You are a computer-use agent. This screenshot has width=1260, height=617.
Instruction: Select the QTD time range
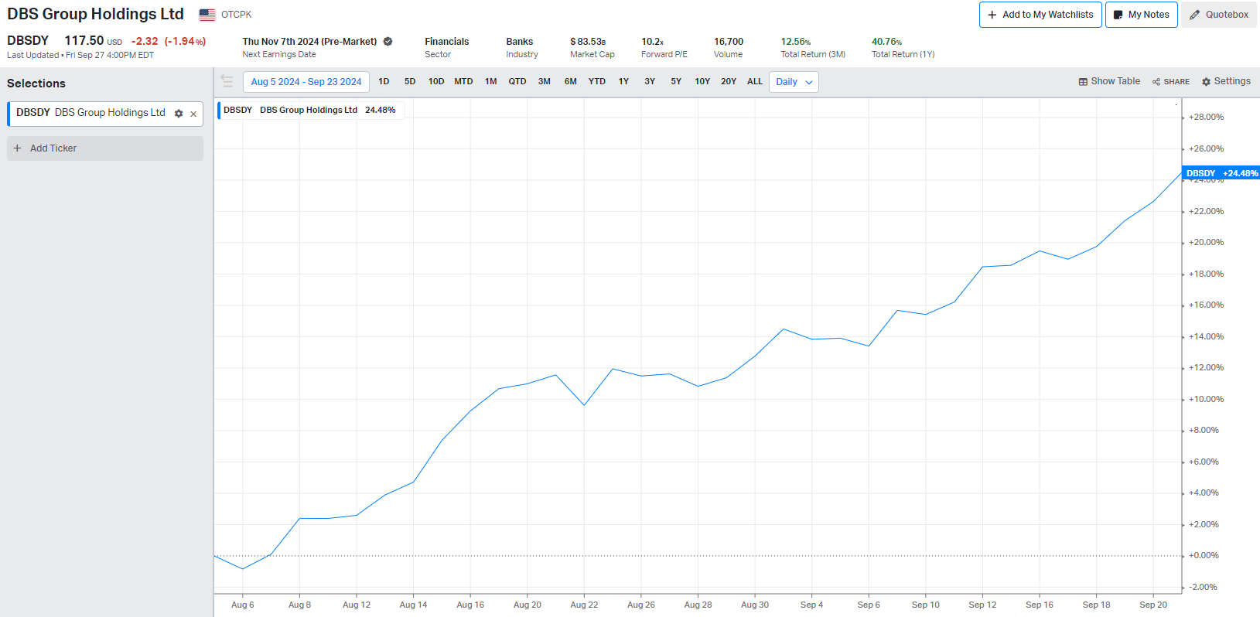(x=517, y=82)
